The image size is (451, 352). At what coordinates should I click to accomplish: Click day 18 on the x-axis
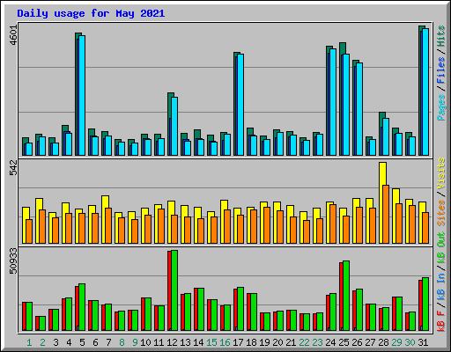[x=251, y=342]
